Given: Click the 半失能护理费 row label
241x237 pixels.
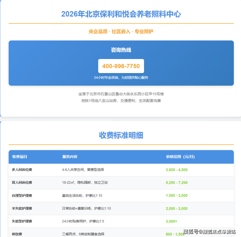Looking at the screenshot, I should click(22, 208).
